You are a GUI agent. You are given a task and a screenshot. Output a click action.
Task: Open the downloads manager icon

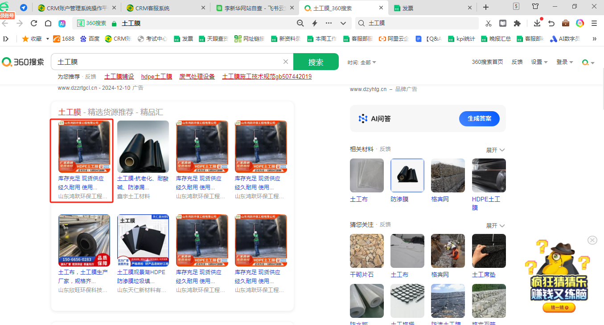537,23
